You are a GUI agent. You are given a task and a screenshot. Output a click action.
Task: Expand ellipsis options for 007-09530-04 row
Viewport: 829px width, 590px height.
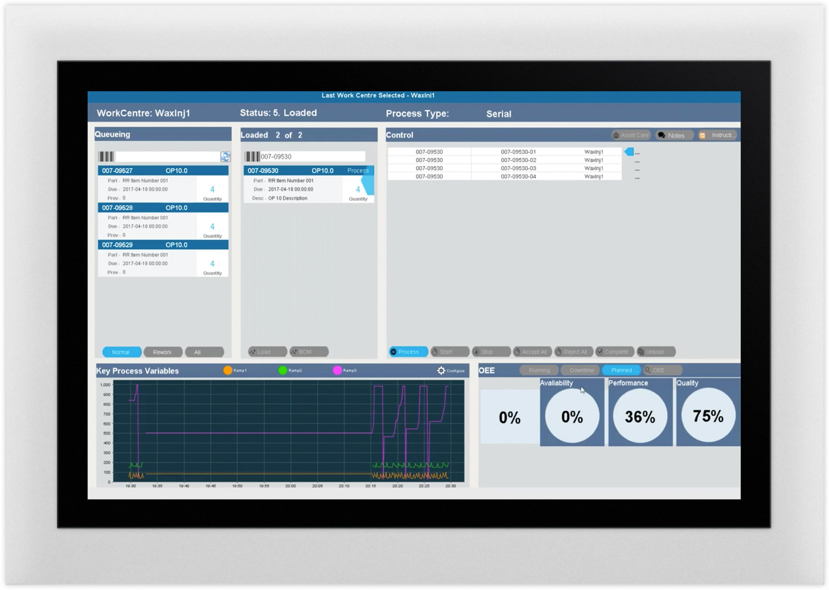click(x=637, y=177)
